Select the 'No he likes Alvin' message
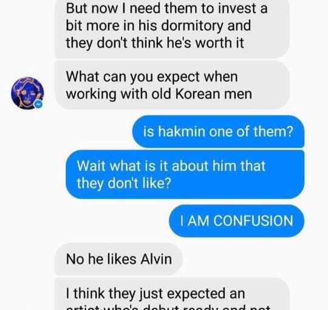Viewport: 328px width, 310px height. 118,259
